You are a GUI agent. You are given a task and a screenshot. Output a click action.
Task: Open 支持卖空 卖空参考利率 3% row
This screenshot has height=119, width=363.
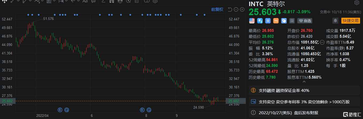click(304, 101)
